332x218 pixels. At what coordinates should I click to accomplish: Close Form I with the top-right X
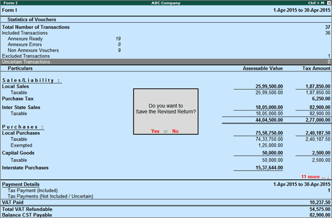[328, 3]
